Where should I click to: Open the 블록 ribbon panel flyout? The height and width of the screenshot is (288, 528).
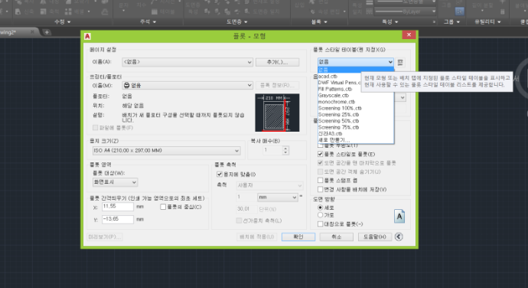point(319,21)
